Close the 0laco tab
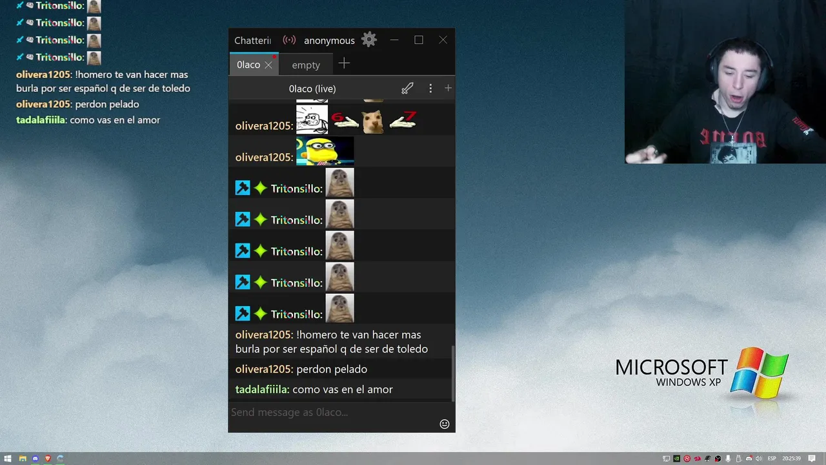 pos(268,65)
